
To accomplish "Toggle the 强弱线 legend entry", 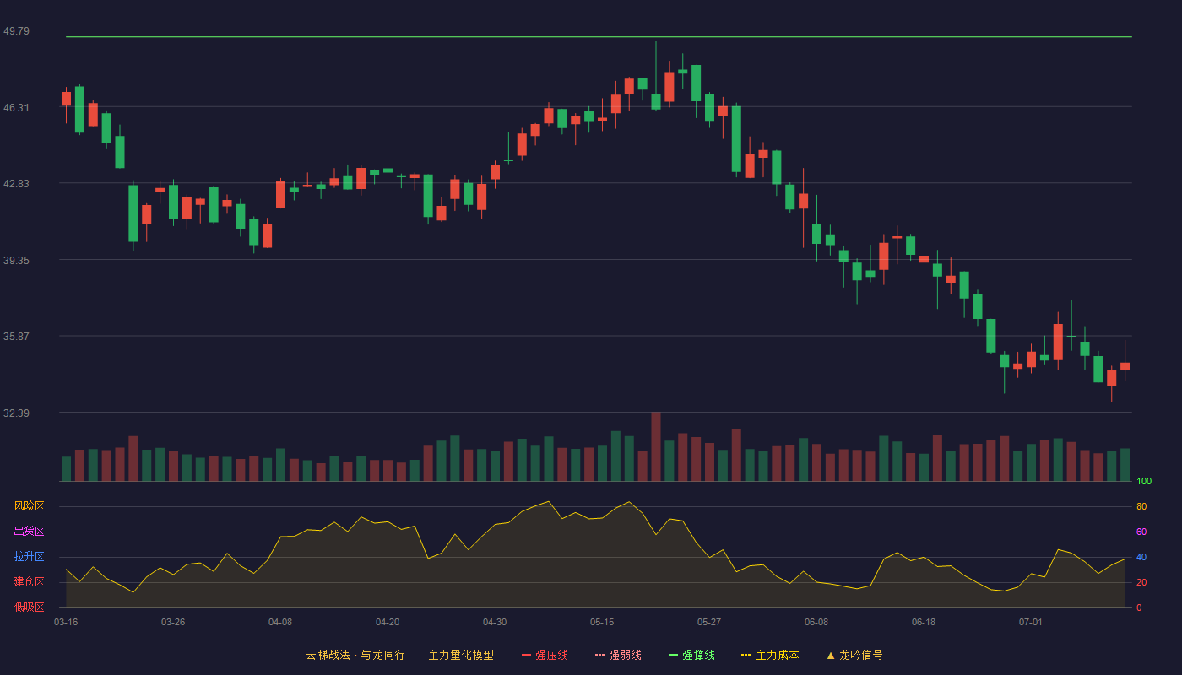I will [x=618, y=655].
